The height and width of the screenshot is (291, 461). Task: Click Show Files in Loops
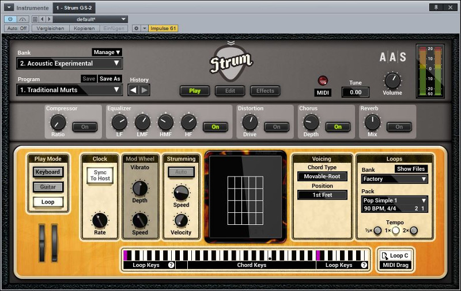tap(411, 169)
